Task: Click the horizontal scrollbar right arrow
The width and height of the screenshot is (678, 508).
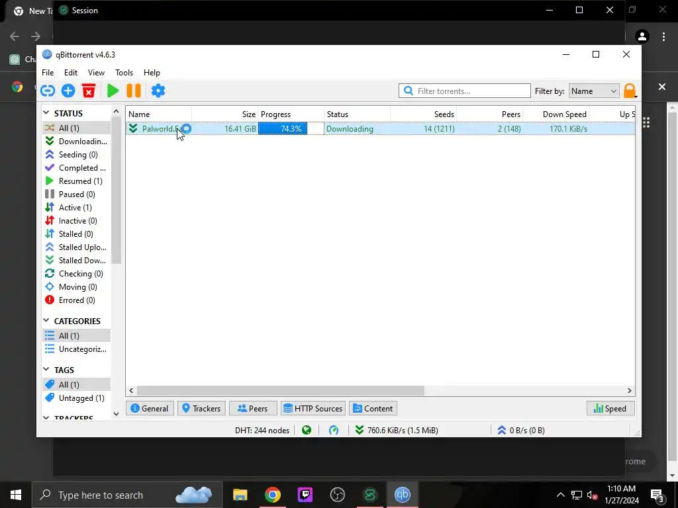Action: pos(630,390)
